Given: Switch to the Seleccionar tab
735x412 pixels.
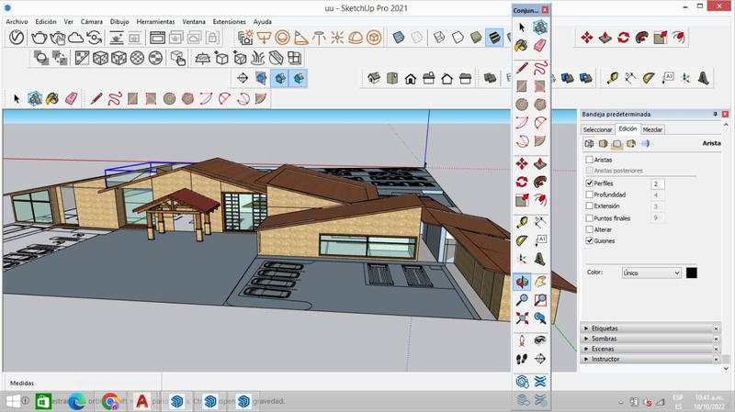Looking at the screenshot, I should 597,129.
